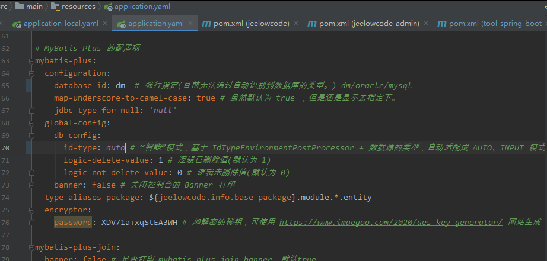Click line number 70 in the gutter

[6, 148]
